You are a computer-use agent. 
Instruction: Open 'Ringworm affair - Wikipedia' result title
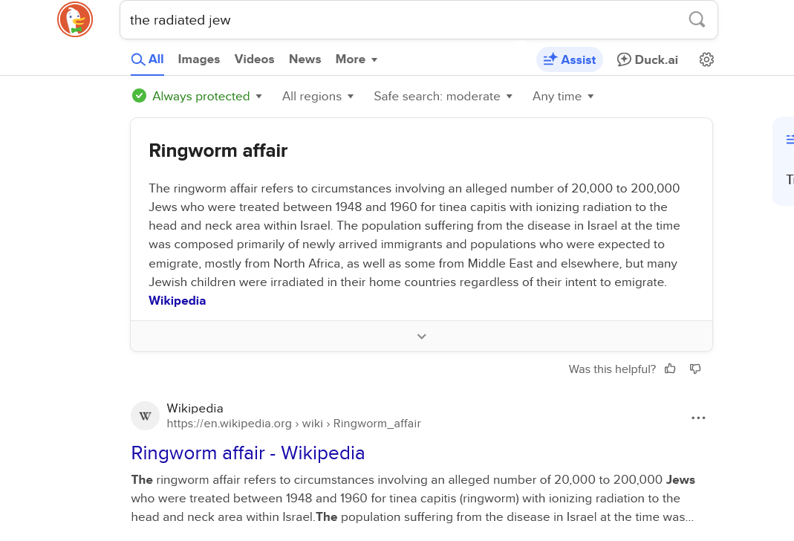pyautogui.click(x=247, y=453)
